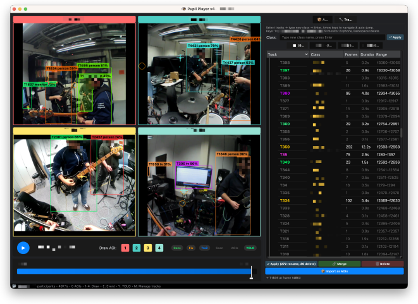This screenshot has height=304, width=418.
Task: Open the Tracks tab with wrench icon
Action: (345, 20)
